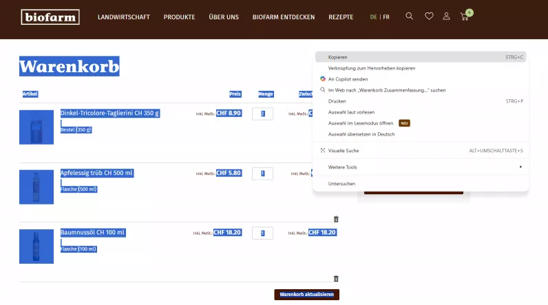
Task: Open BIOFARM ENTDECKEN navigation item
Action: point(284,17)
